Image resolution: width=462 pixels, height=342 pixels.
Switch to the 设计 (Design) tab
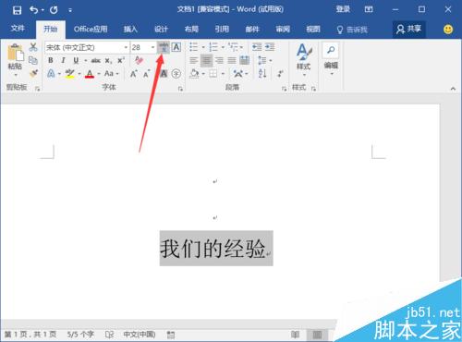pyautogui.click(x=161, y=29)
